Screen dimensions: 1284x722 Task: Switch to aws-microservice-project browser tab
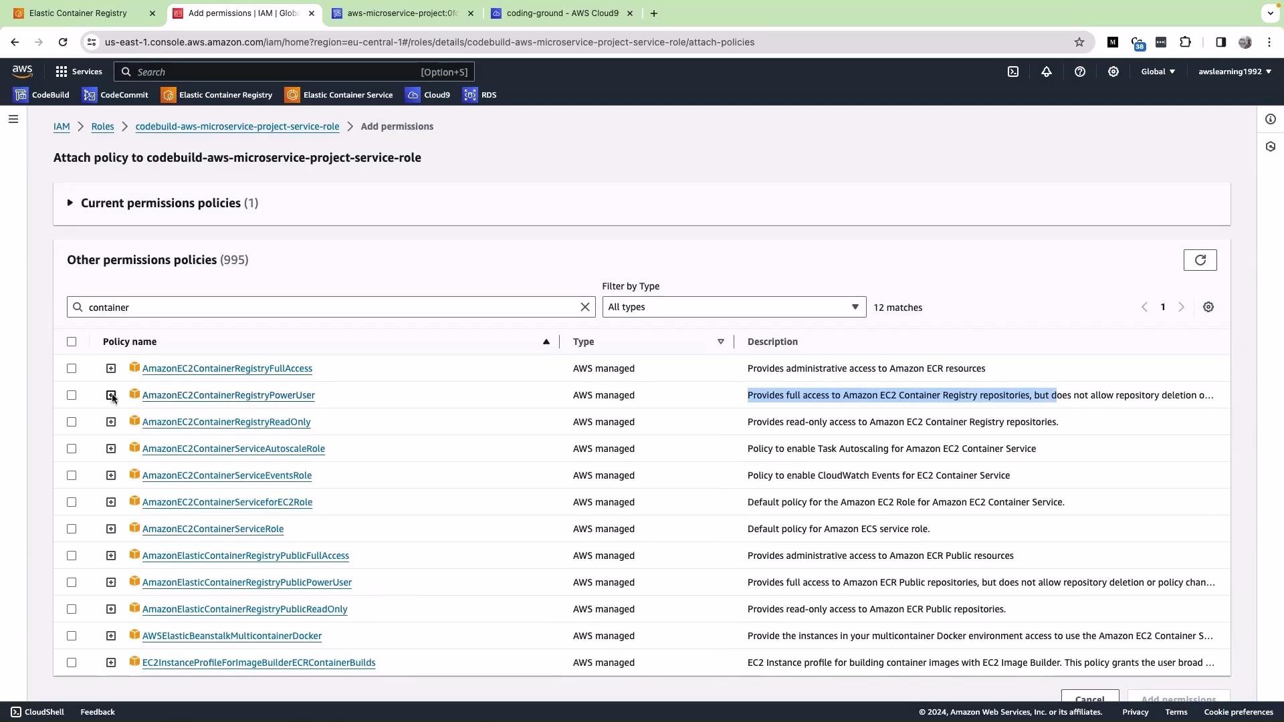(x=403, y=13)
